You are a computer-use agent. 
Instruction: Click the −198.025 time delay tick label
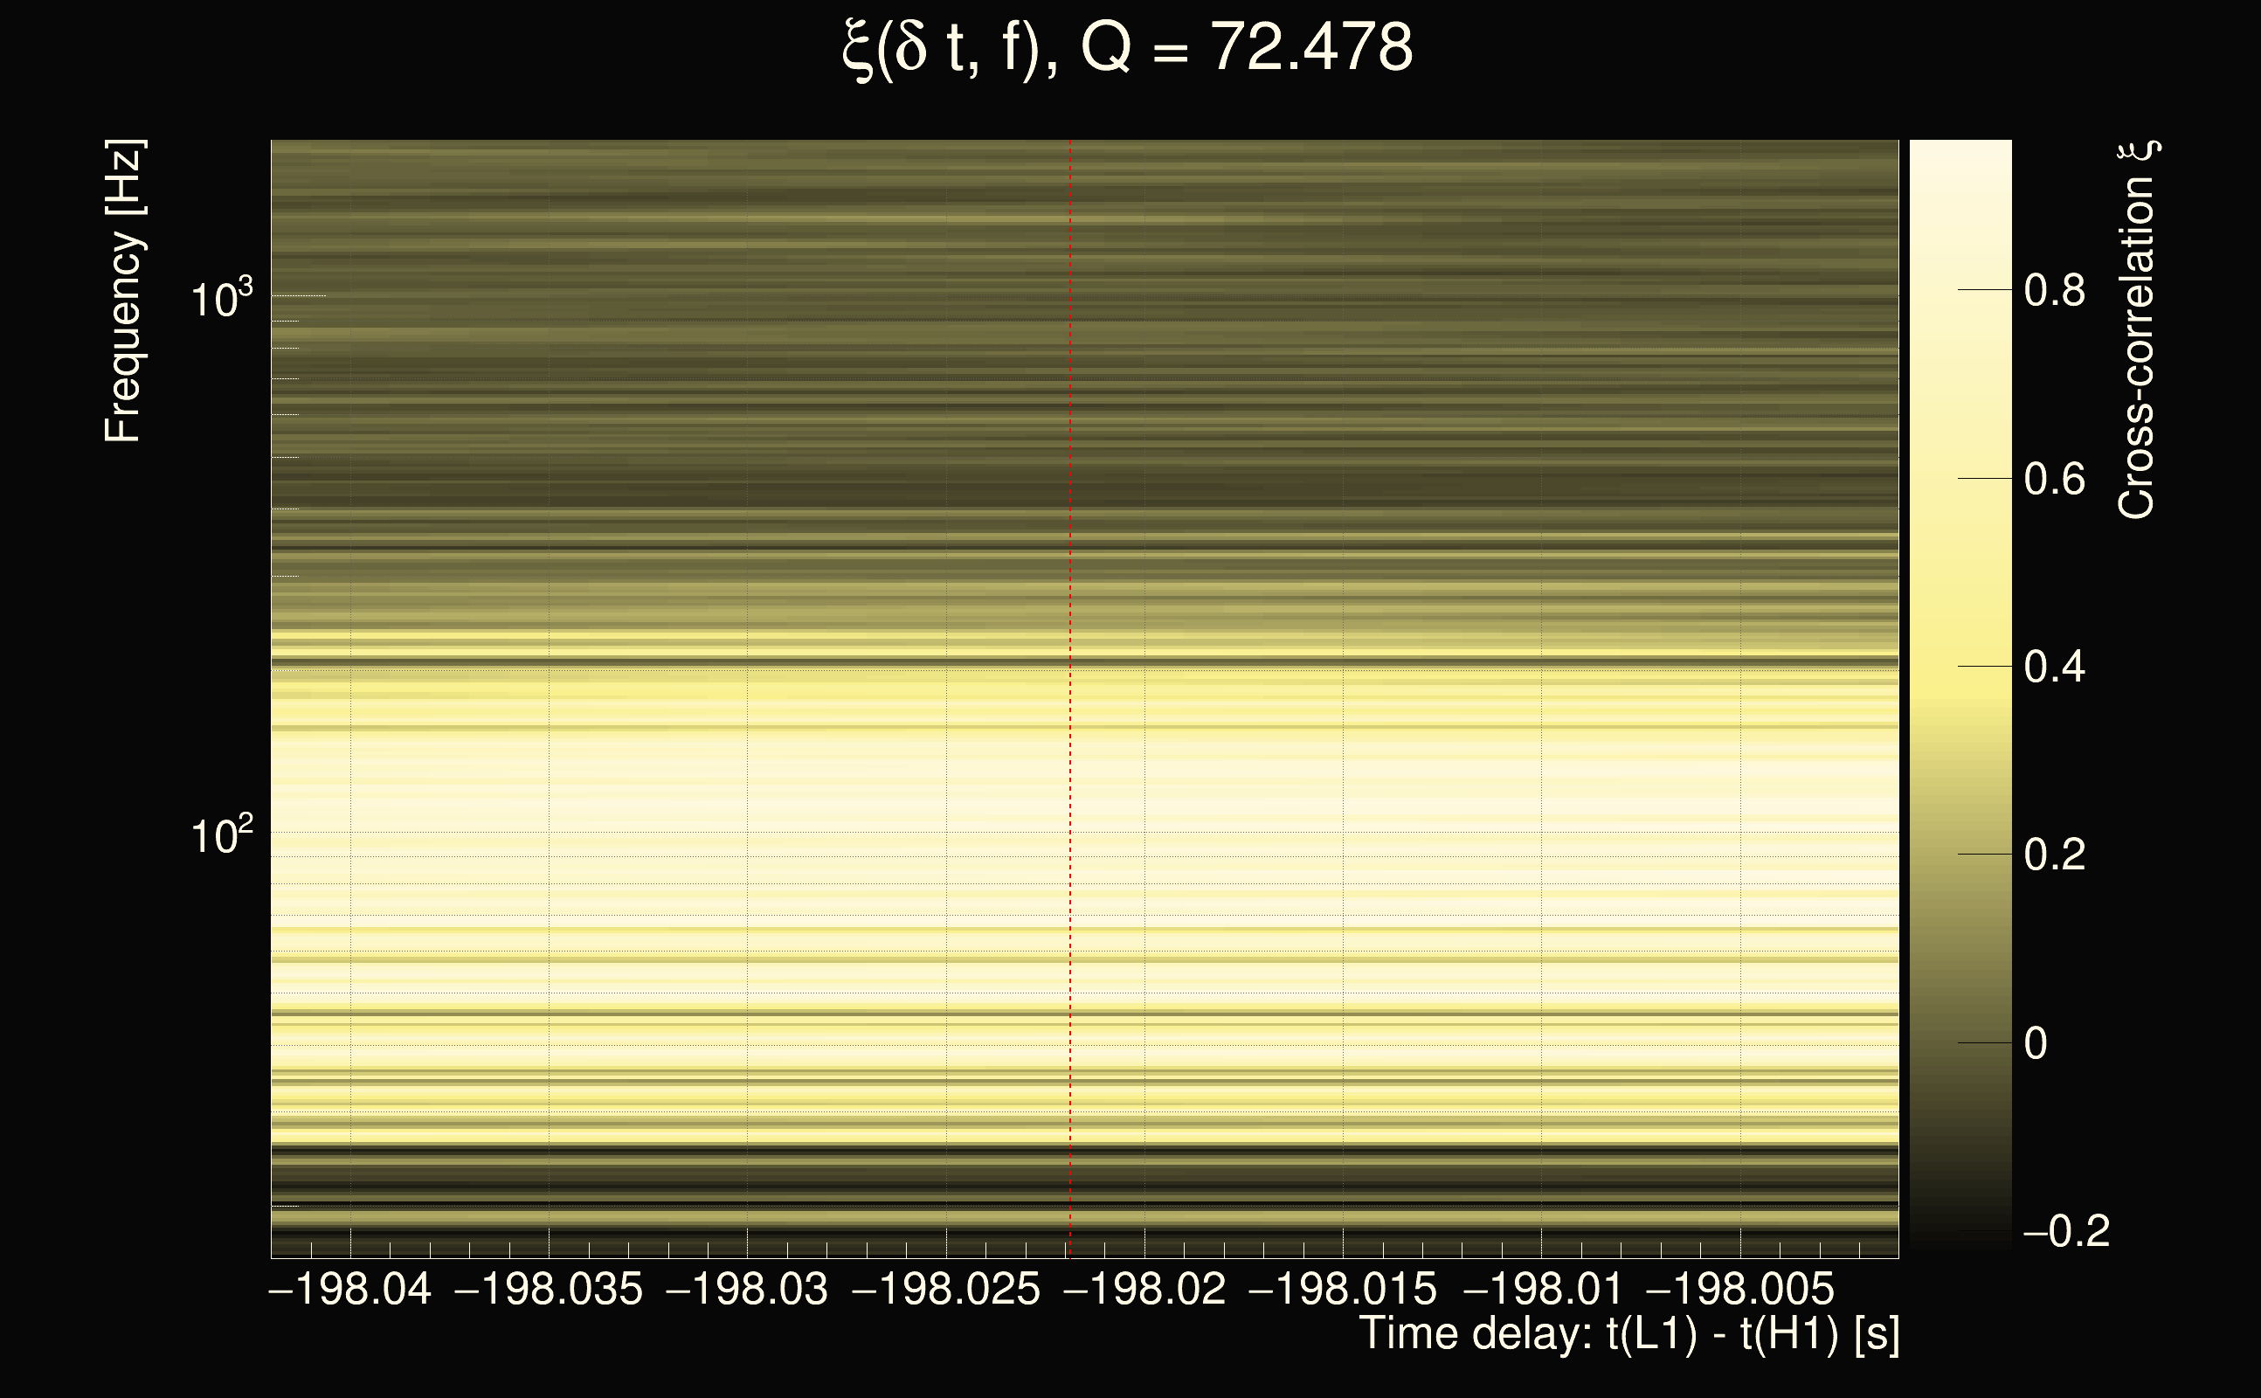pos(945,1290)
